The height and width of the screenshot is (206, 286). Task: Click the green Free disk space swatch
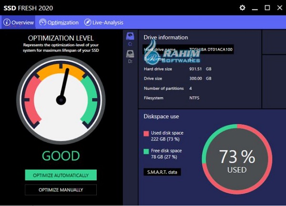point(146,151)
